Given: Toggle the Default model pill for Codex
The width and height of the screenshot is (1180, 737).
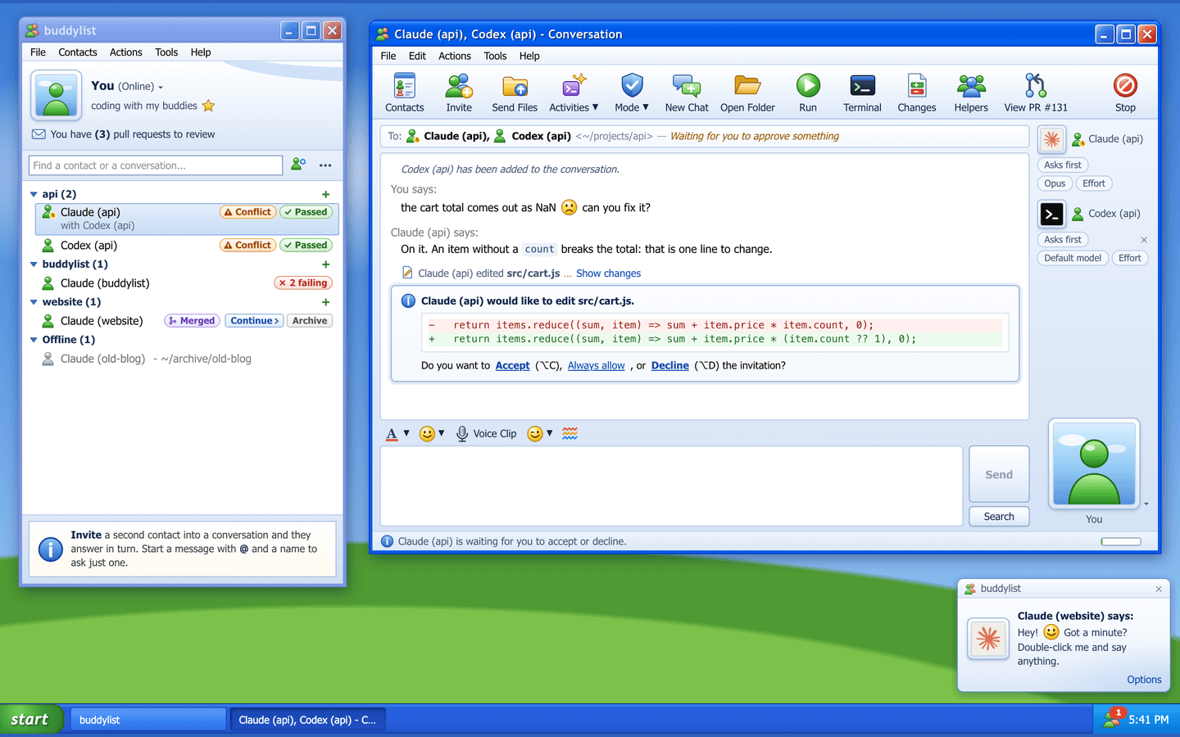Looking at the screenshot, I should (1072, 258).
